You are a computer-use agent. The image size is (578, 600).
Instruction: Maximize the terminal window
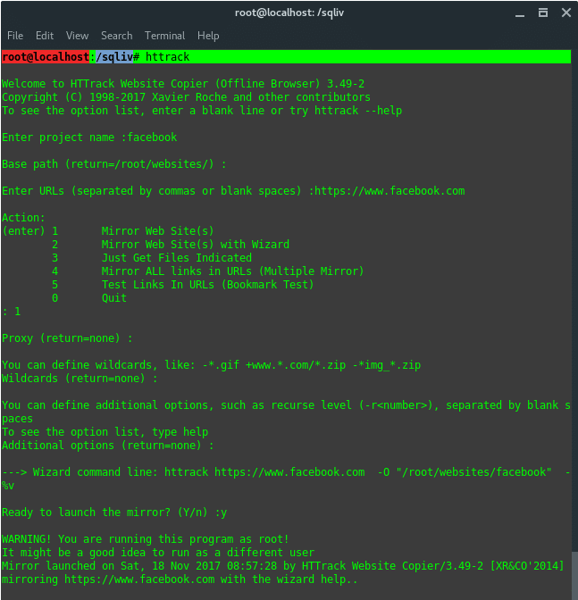click(x=539, y=13)
